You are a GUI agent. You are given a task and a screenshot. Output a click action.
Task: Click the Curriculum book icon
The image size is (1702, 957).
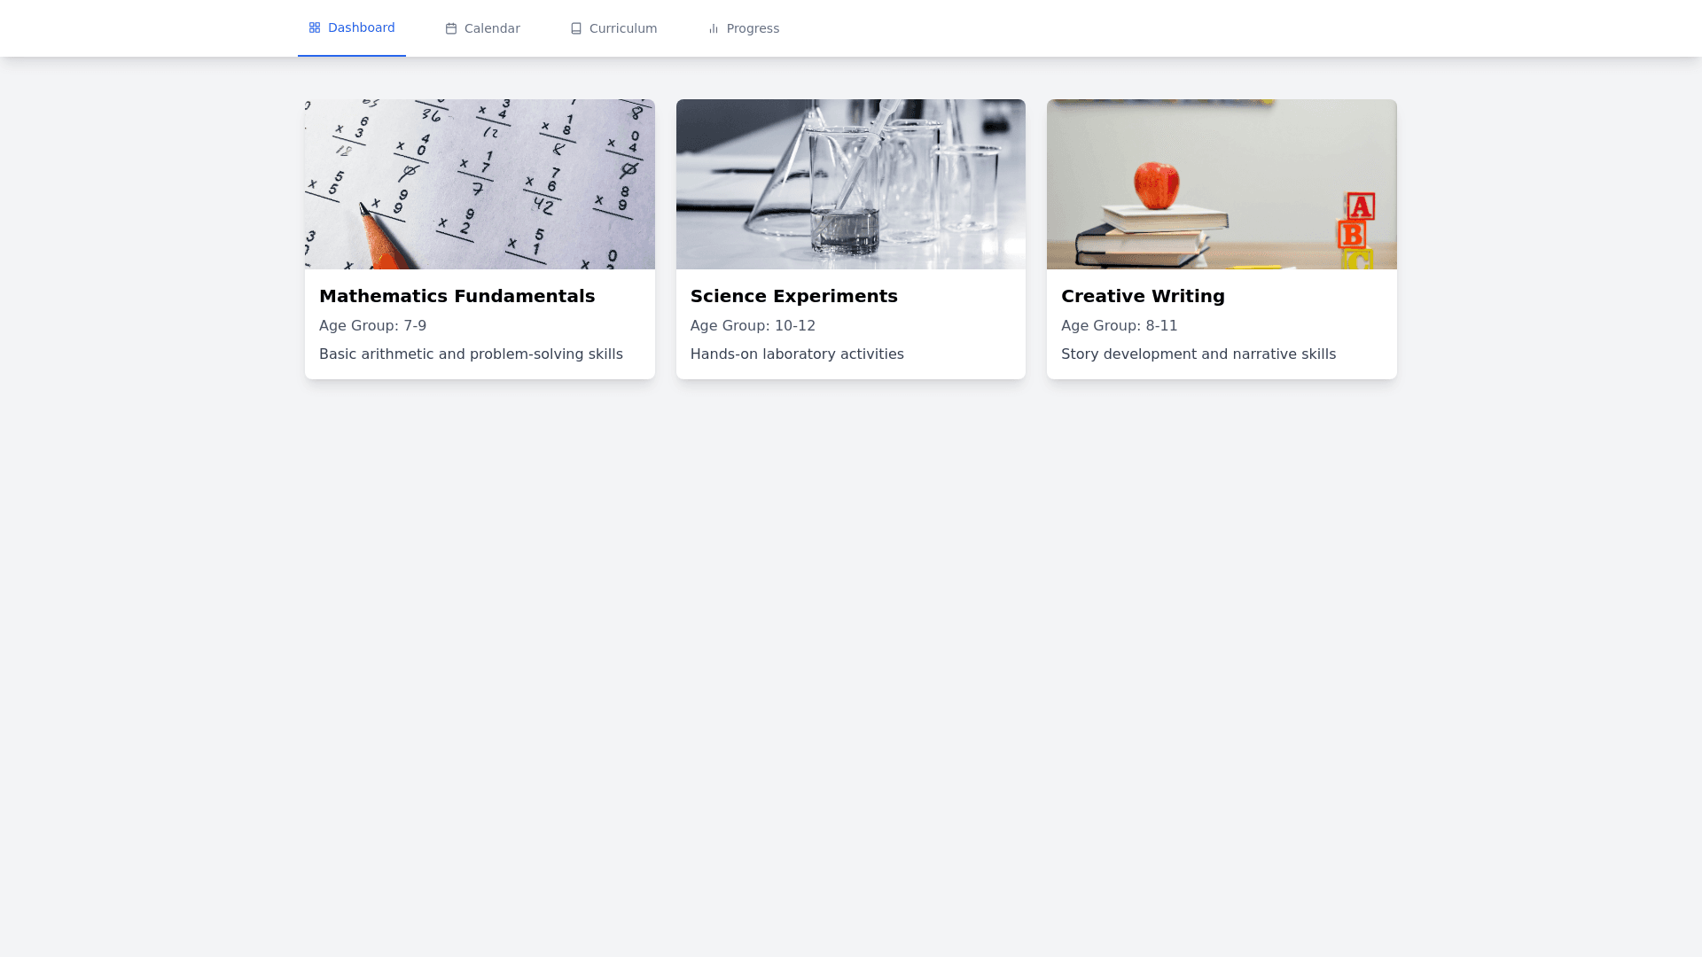(x=576, y=28)
